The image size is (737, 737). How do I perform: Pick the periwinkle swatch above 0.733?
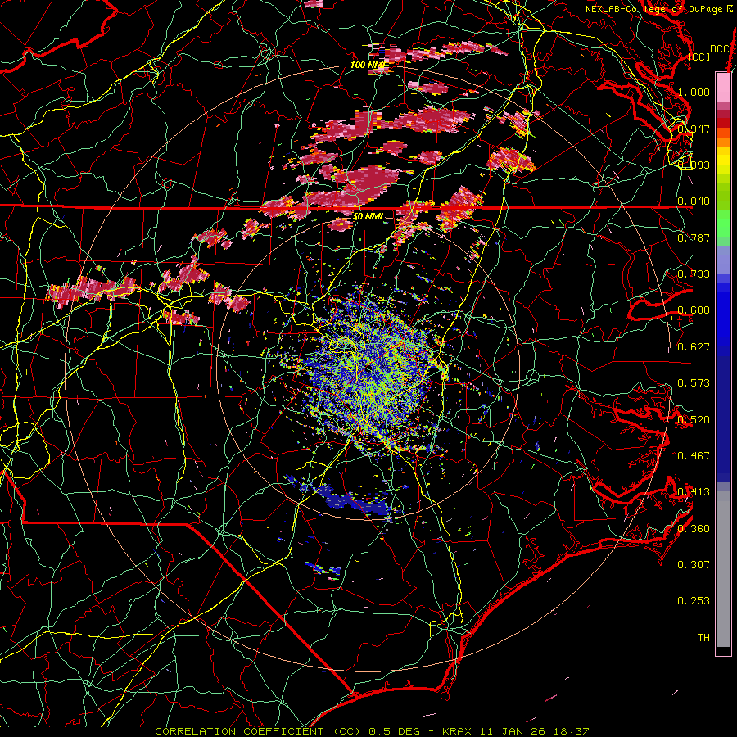pyautogui.click(x=723, y=260)
